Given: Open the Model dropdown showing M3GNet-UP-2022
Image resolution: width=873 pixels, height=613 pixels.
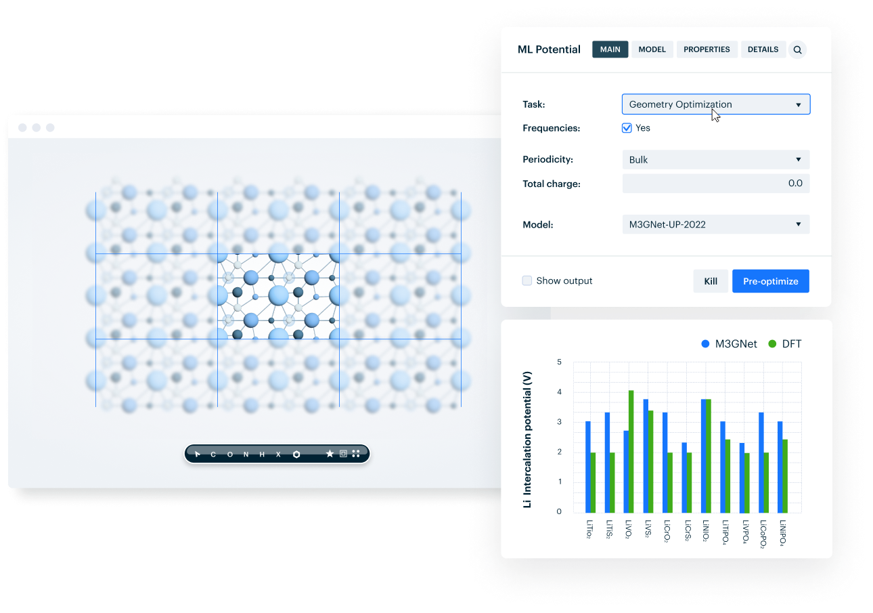Looking at the screenshot, I should point(715,224).
